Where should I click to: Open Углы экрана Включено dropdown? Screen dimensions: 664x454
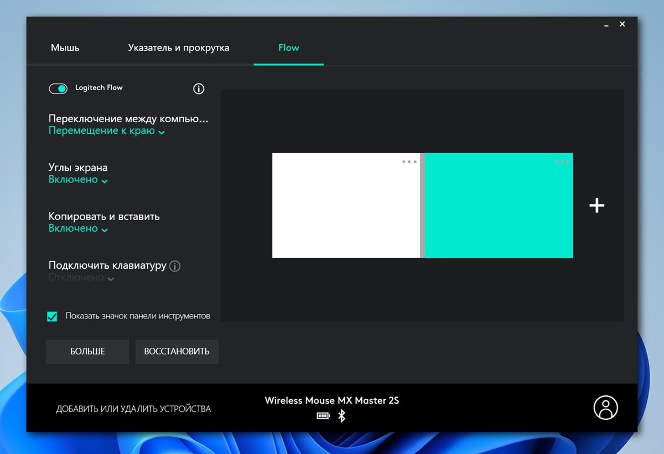click(78, 180)
